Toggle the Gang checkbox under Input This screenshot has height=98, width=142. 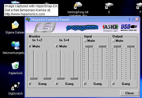pos(85,84)
